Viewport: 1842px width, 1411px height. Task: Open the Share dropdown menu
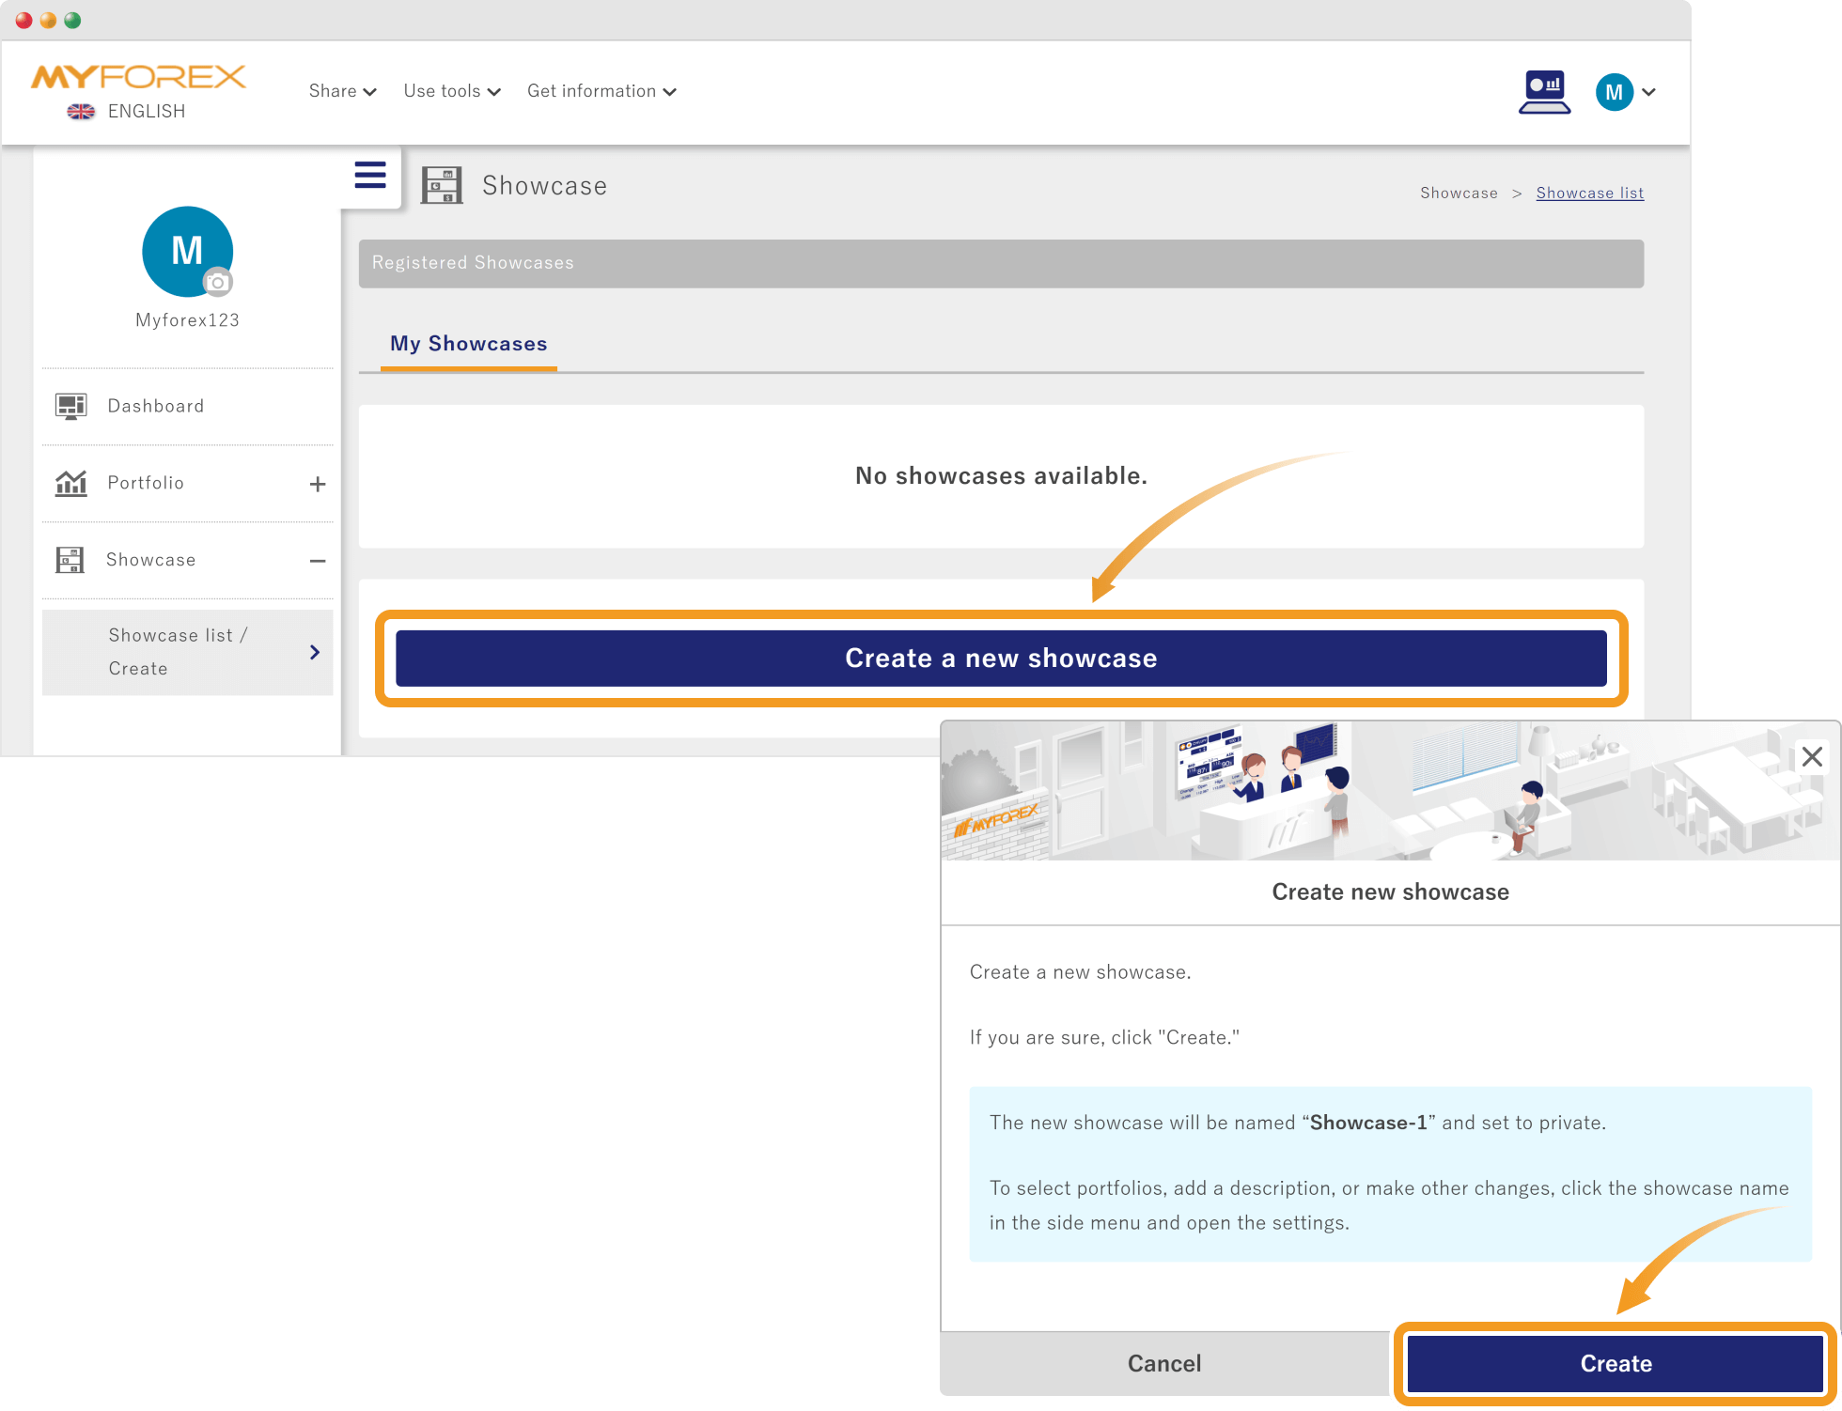(x=342, y=91)
